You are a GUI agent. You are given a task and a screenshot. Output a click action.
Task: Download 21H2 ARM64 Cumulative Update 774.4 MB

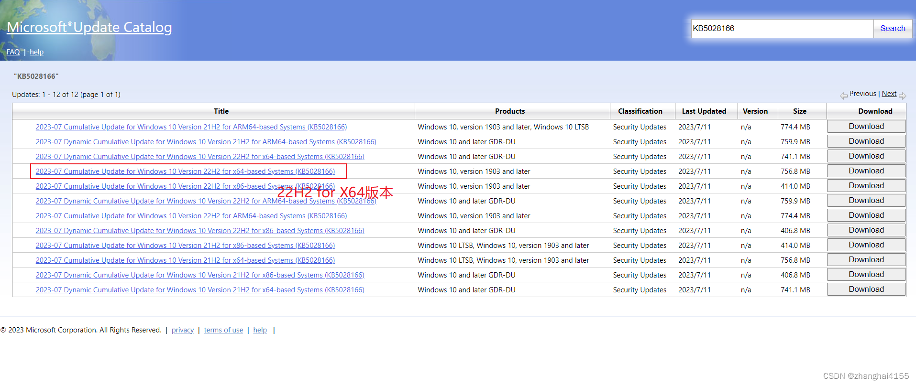[x=866, y=127]
